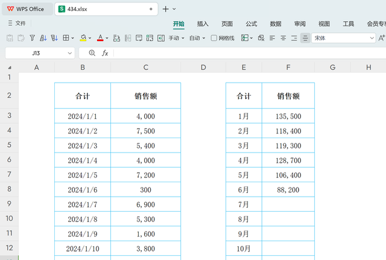This screenshot has height=260, width=386.
Task: Open the borders dropdown arrow
Action: [72, 38]
